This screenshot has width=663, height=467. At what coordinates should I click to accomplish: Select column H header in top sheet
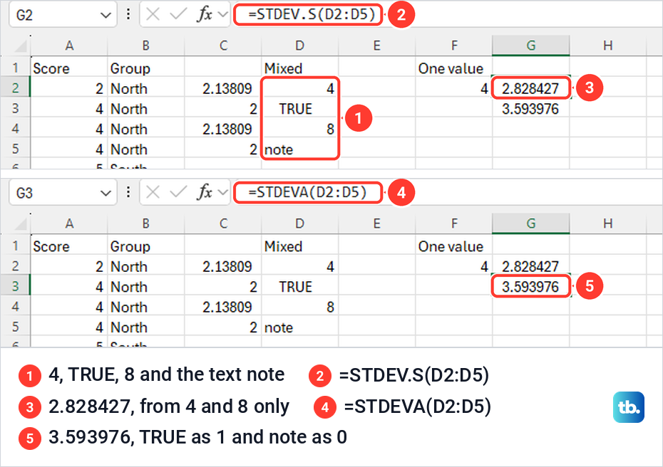click(x=607, y=46)
